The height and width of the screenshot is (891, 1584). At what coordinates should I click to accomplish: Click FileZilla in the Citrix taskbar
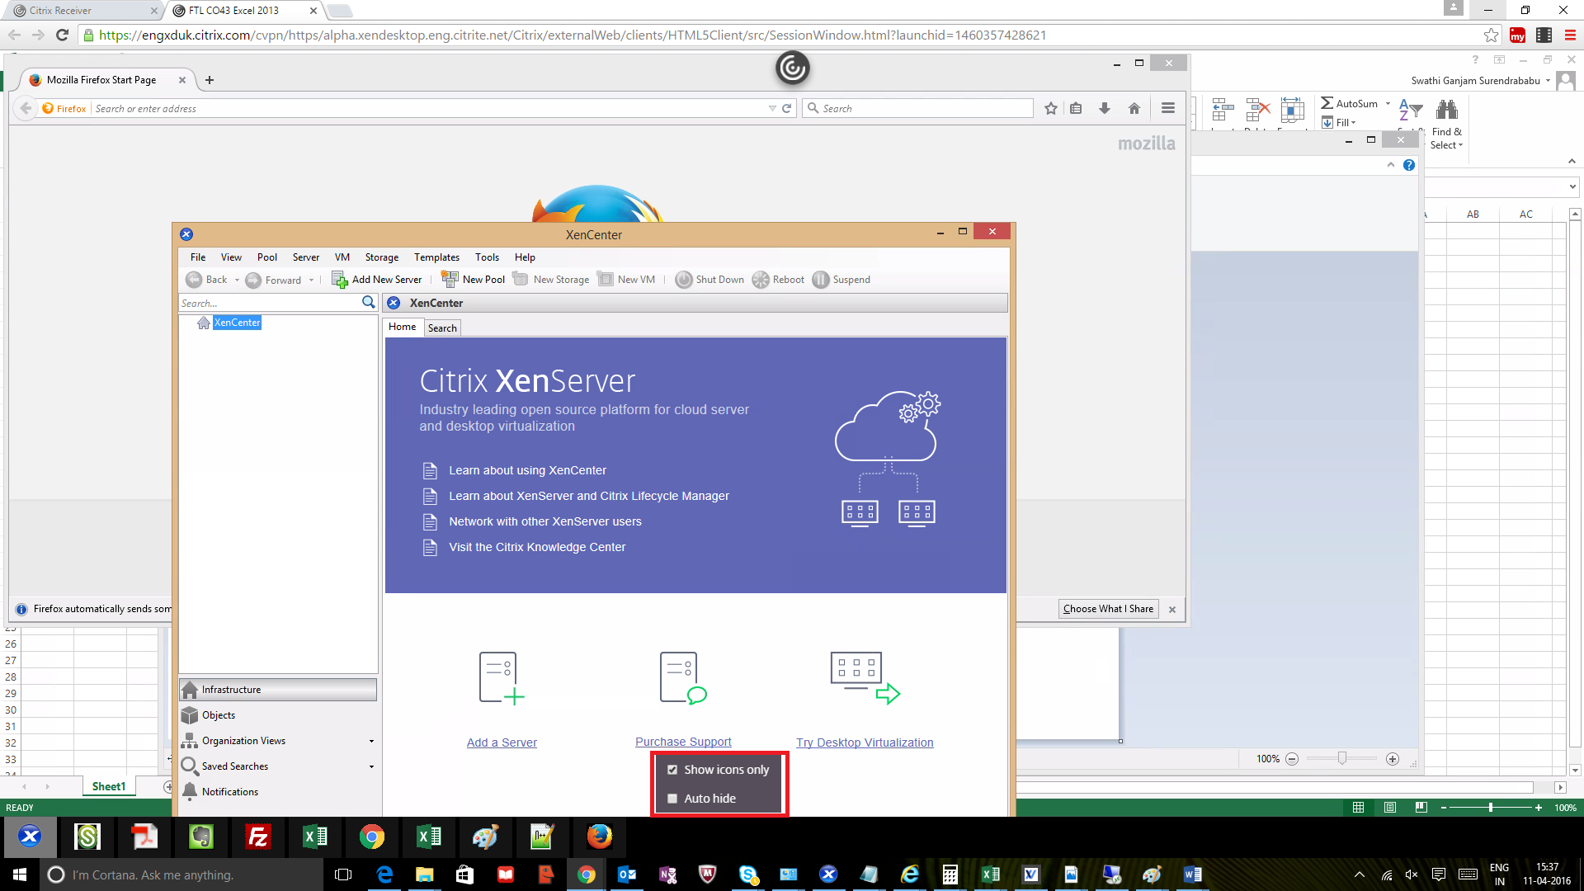[x=258, y=837]
